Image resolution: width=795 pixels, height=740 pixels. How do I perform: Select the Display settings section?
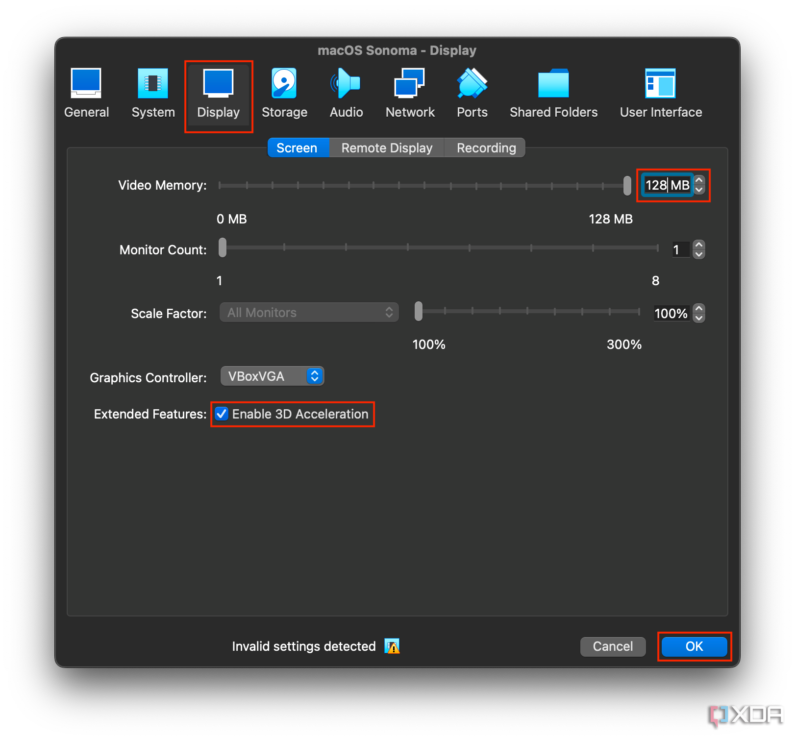click(x=219, y=96)
